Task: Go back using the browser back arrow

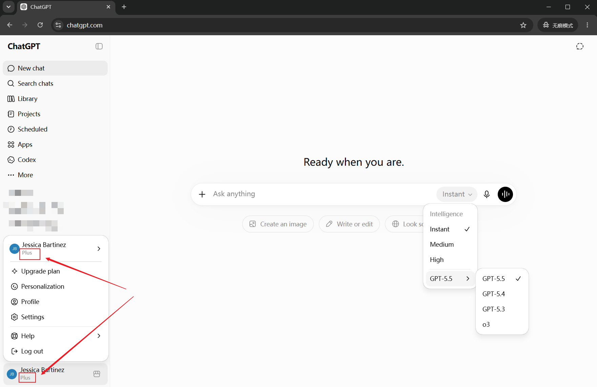Action: (x=10, y=25)
